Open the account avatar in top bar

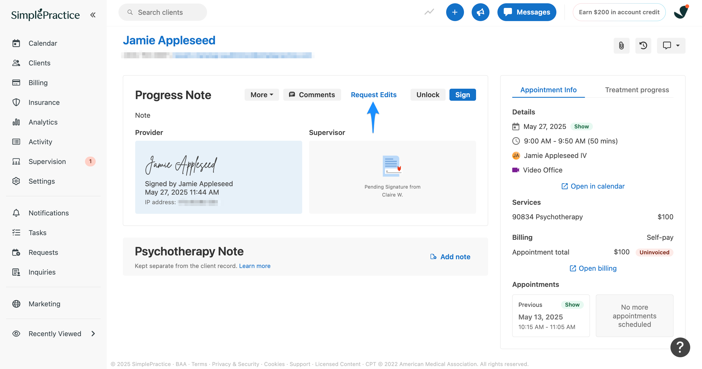click(681, 12)
